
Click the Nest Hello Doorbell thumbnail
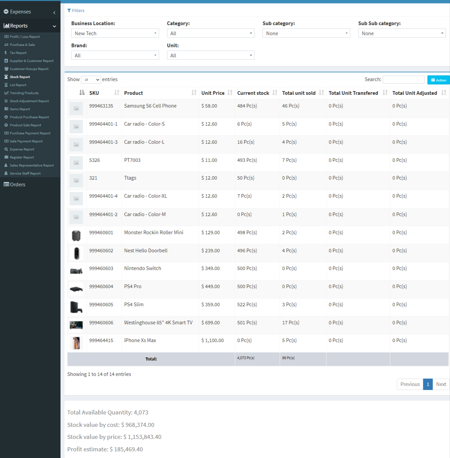pos(76,253)
